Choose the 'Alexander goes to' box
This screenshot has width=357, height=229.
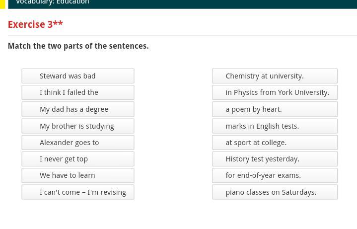coord(77,143)
